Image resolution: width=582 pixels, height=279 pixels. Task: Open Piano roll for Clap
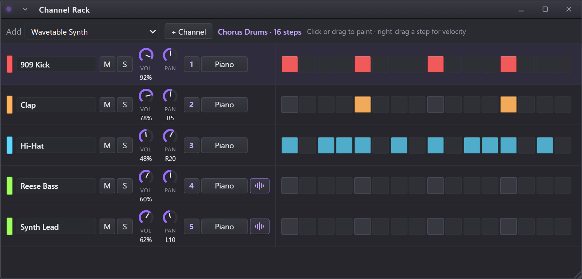[x=224, y=105]
